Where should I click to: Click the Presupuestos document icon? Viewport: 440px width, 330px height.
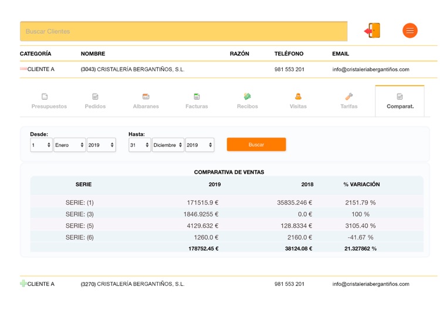(x=45, y=97)
